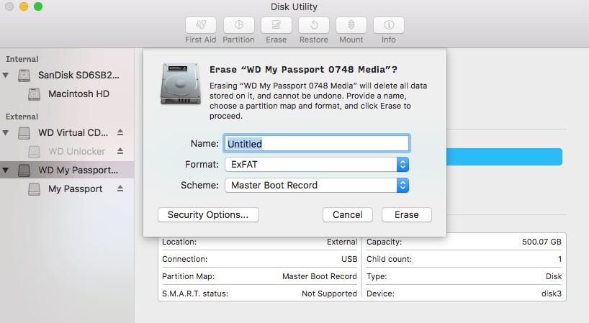
Task: Click the Security Options button
Action: pos(208,214)
